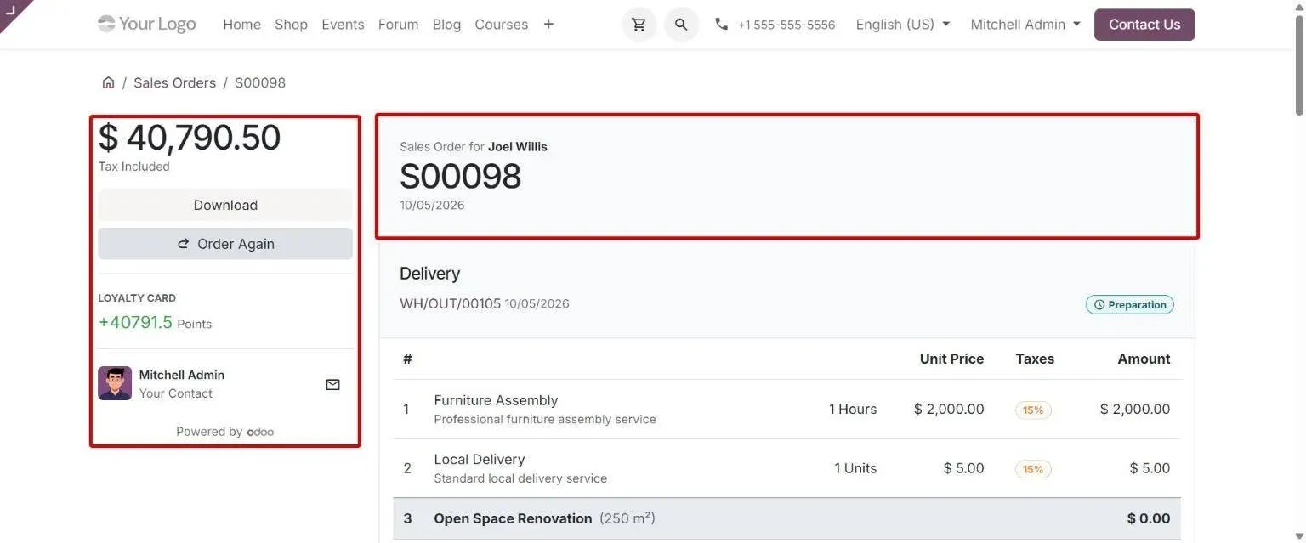The height and width of the screenshot is (543, 1306).
Task: Click the home icon in the breadcrumb
Action: [108, 82]
